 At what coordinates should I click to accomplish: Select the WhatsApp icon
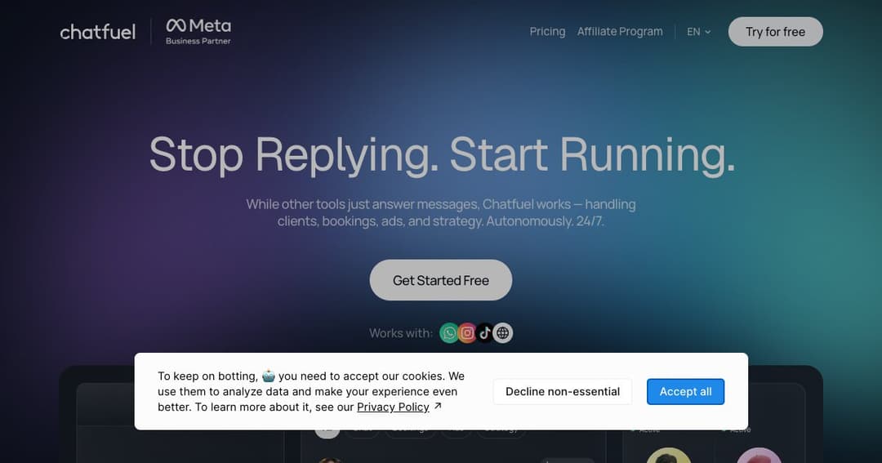(x=449, y=333)
